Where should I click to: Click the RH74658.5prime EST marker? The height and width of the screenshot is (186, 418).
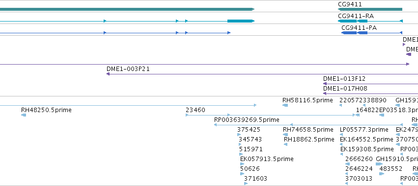(285, 135)
